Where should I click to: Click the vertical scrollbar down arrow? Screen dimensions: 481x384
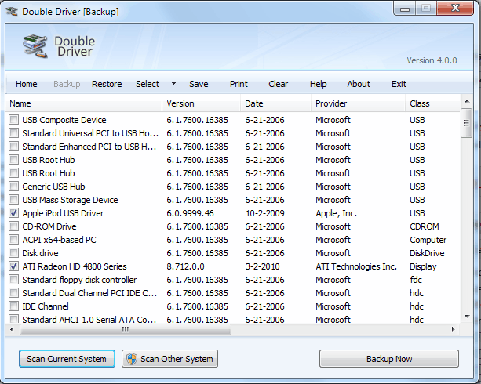(467, 317)
